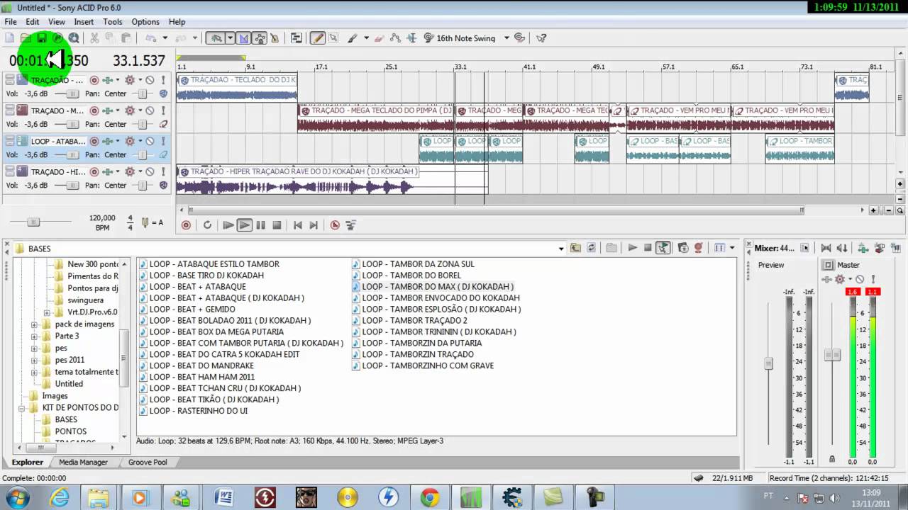Pause playback with transport Pause button
This screenshot has height=510, width=908.
[x=260, y=225]
